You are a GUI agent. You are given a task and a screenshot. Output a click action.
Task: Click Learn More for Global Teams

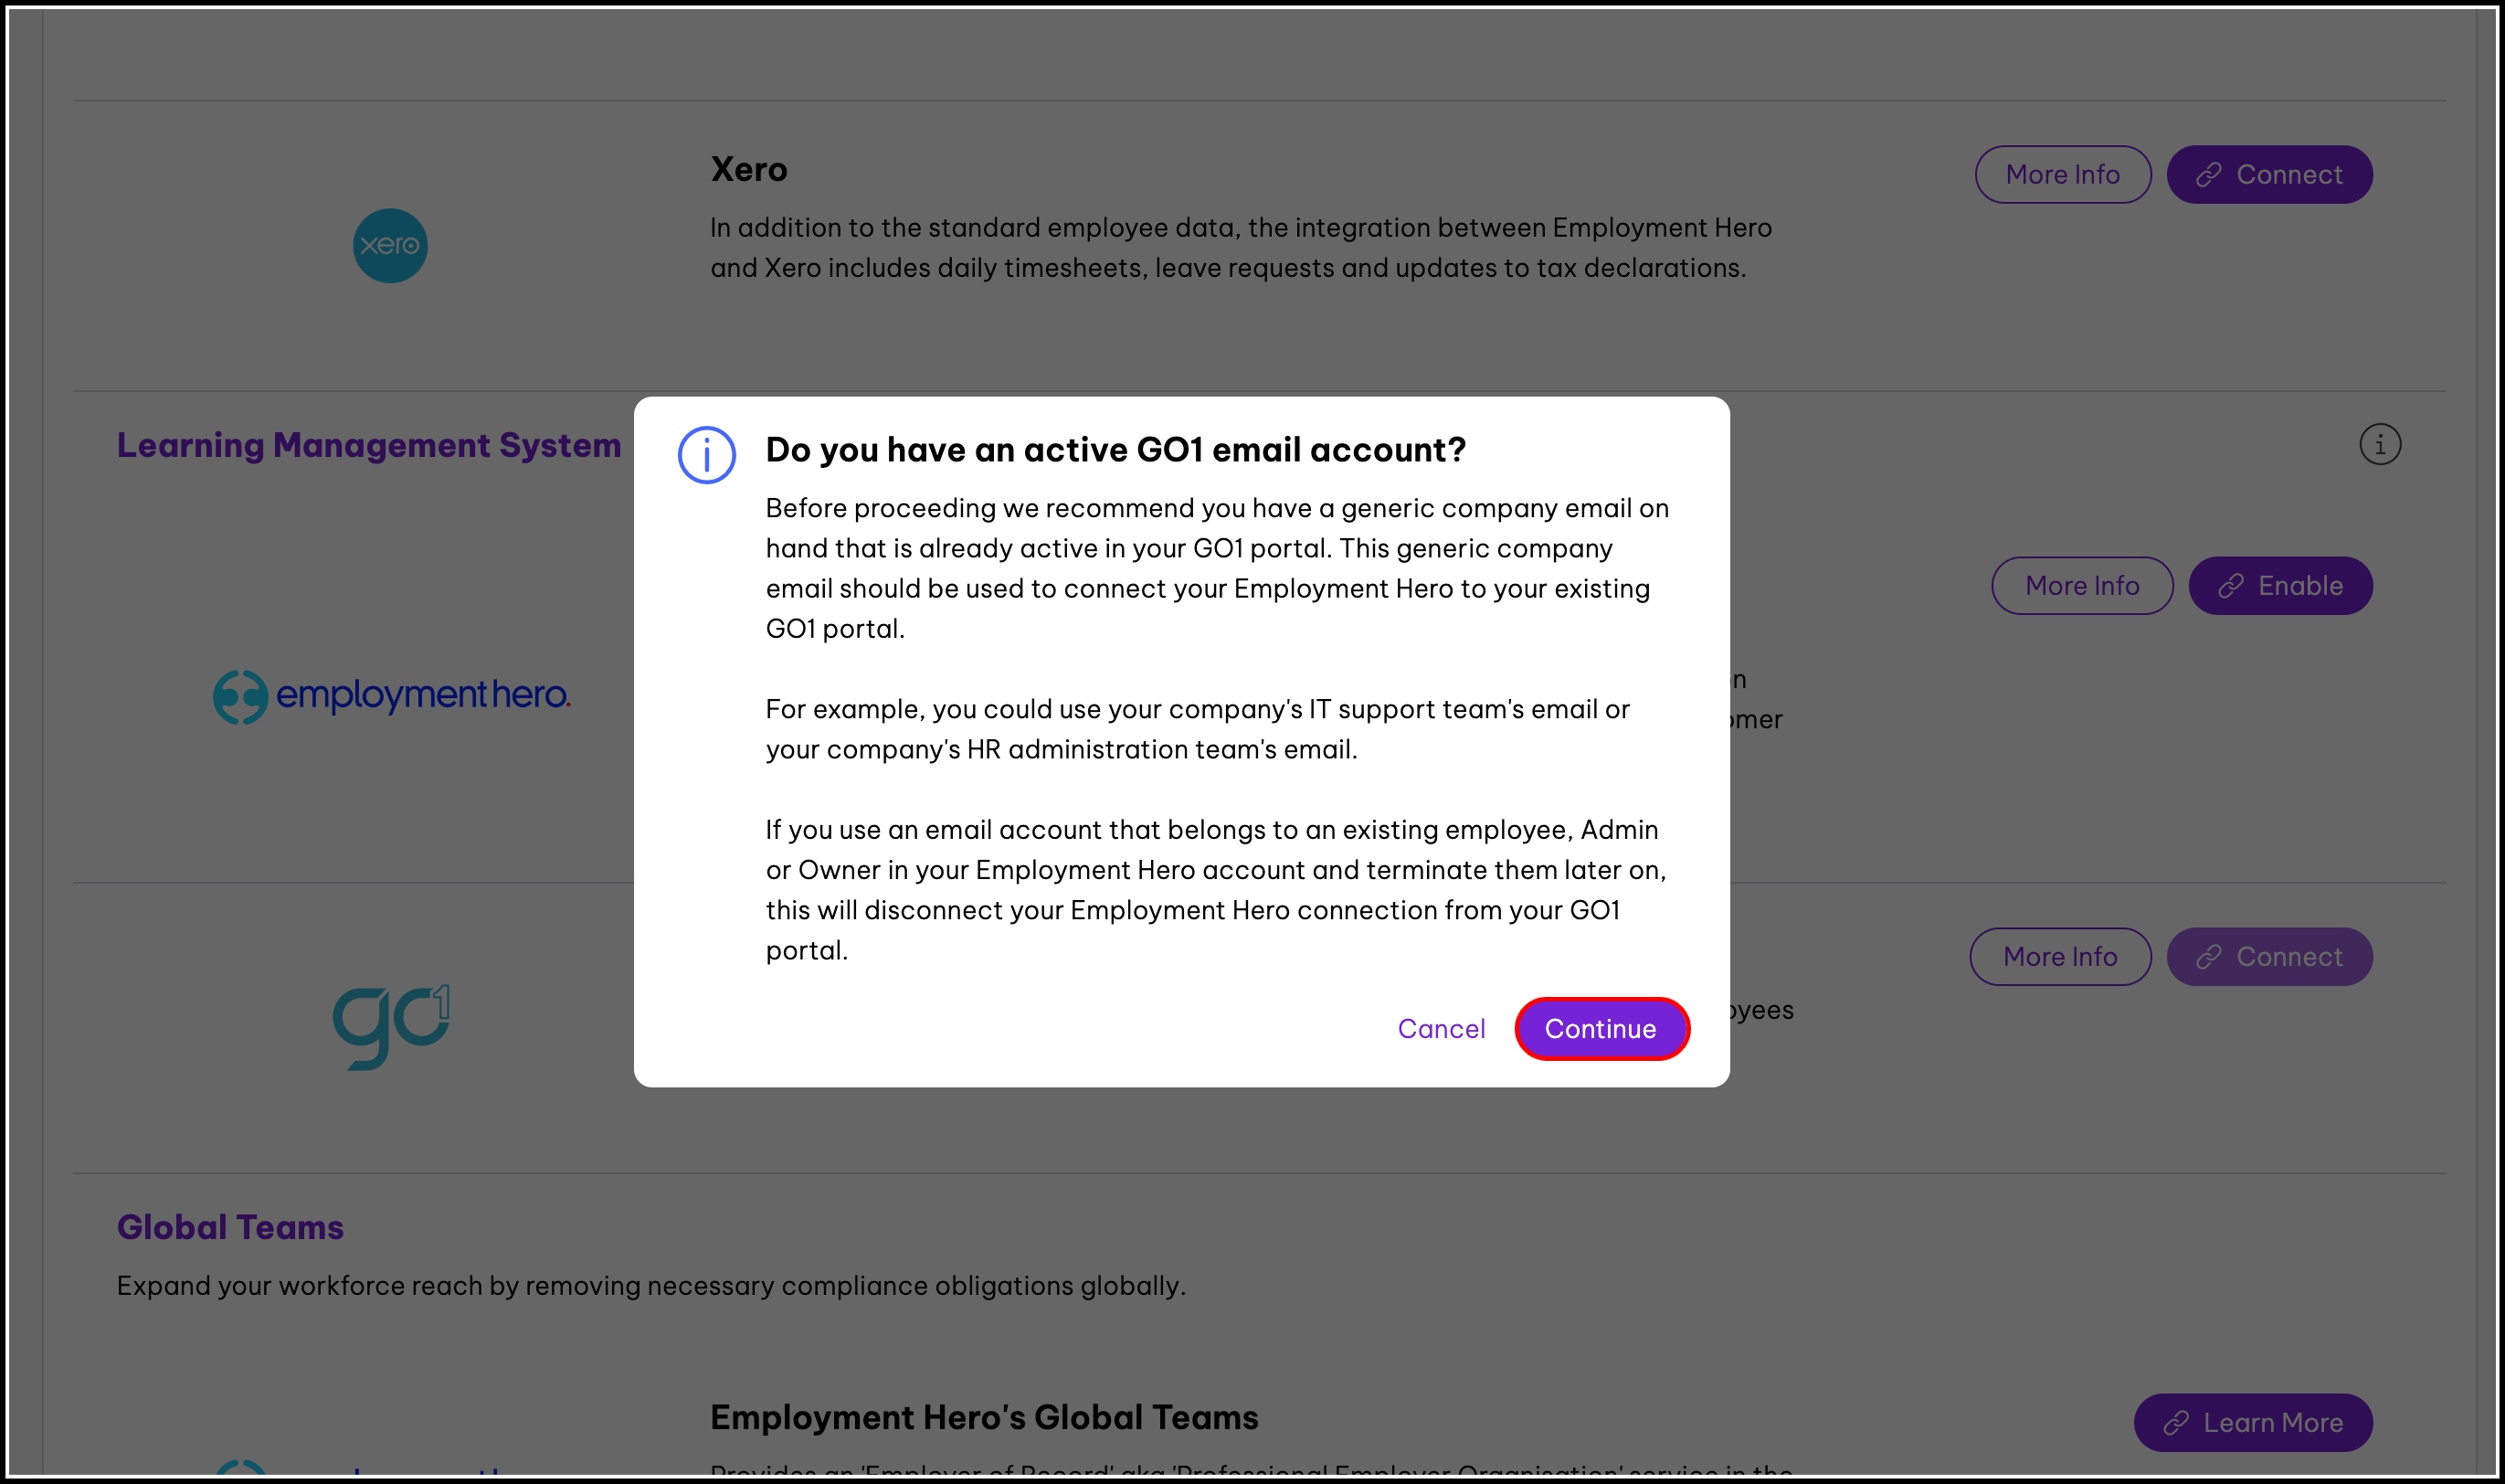pos(2253,1422)
